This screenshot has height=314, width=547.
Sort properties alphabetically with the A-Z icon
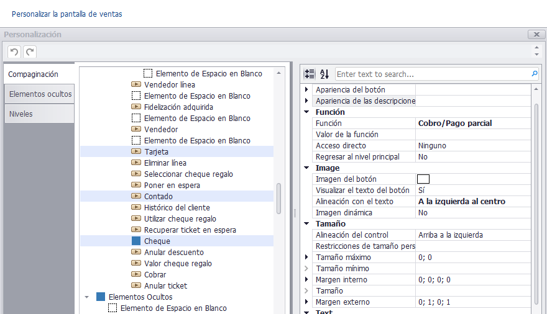[x=324, y=74]
